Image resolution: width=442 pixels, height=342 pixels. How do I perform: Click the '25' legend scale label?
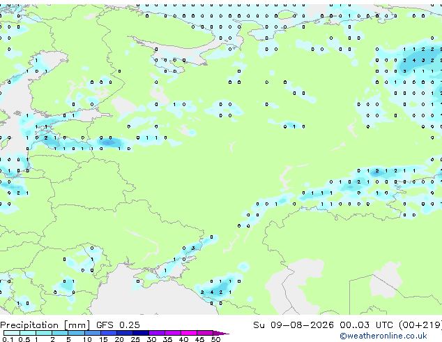coord(135,339)
